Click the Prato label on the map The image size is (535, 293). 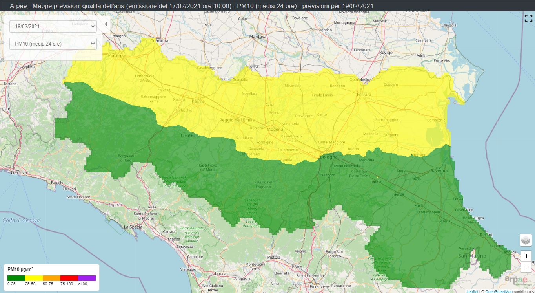tap(297, 267)
